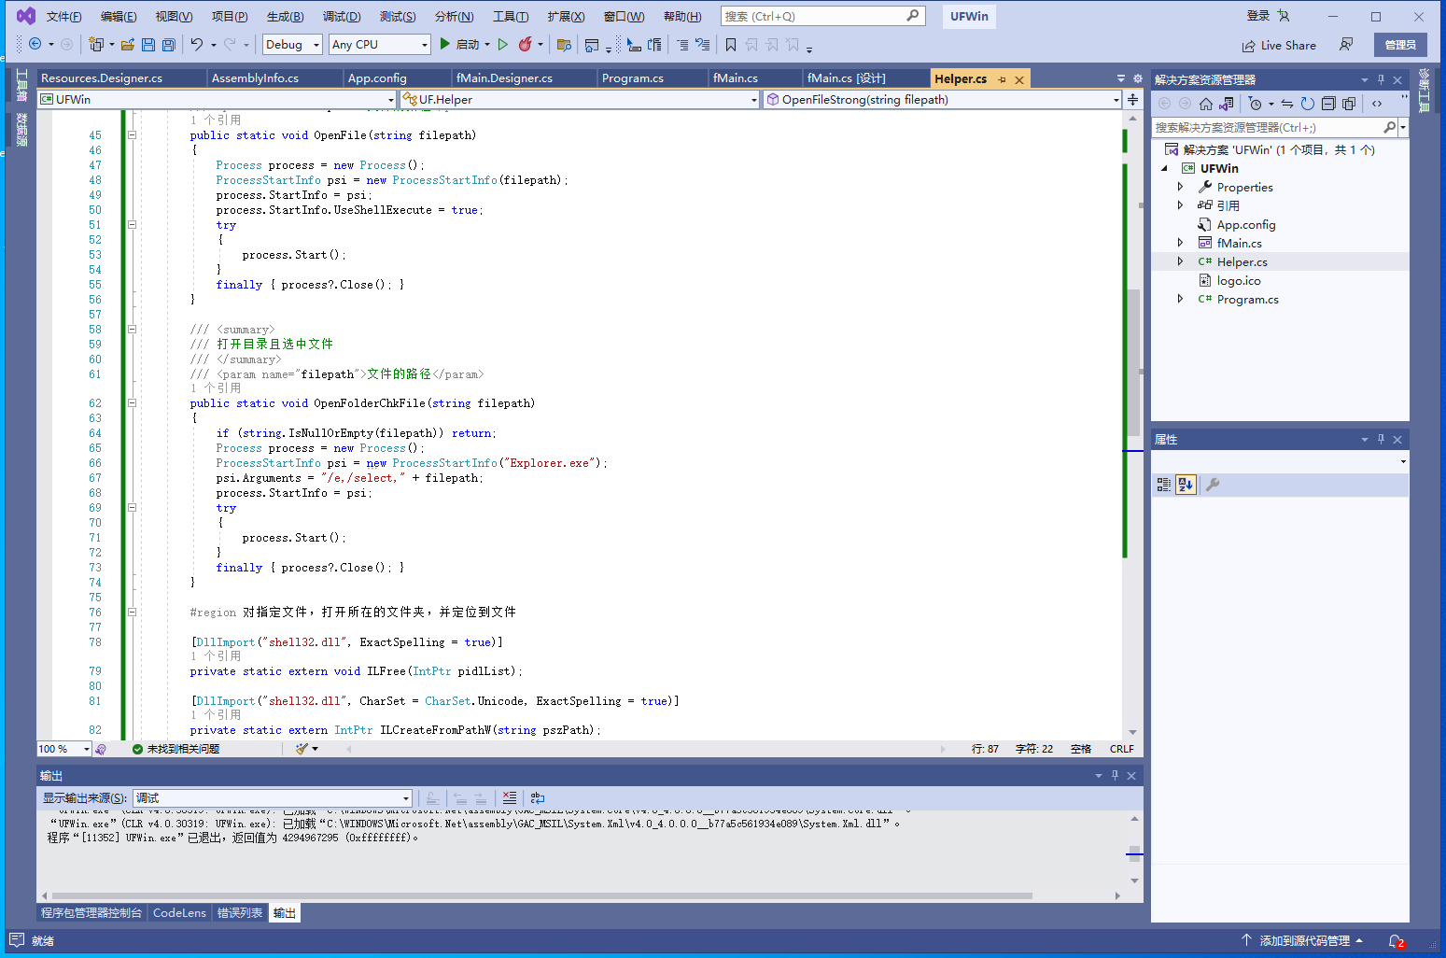Open the 调试(D) menu

coord(342,16)
